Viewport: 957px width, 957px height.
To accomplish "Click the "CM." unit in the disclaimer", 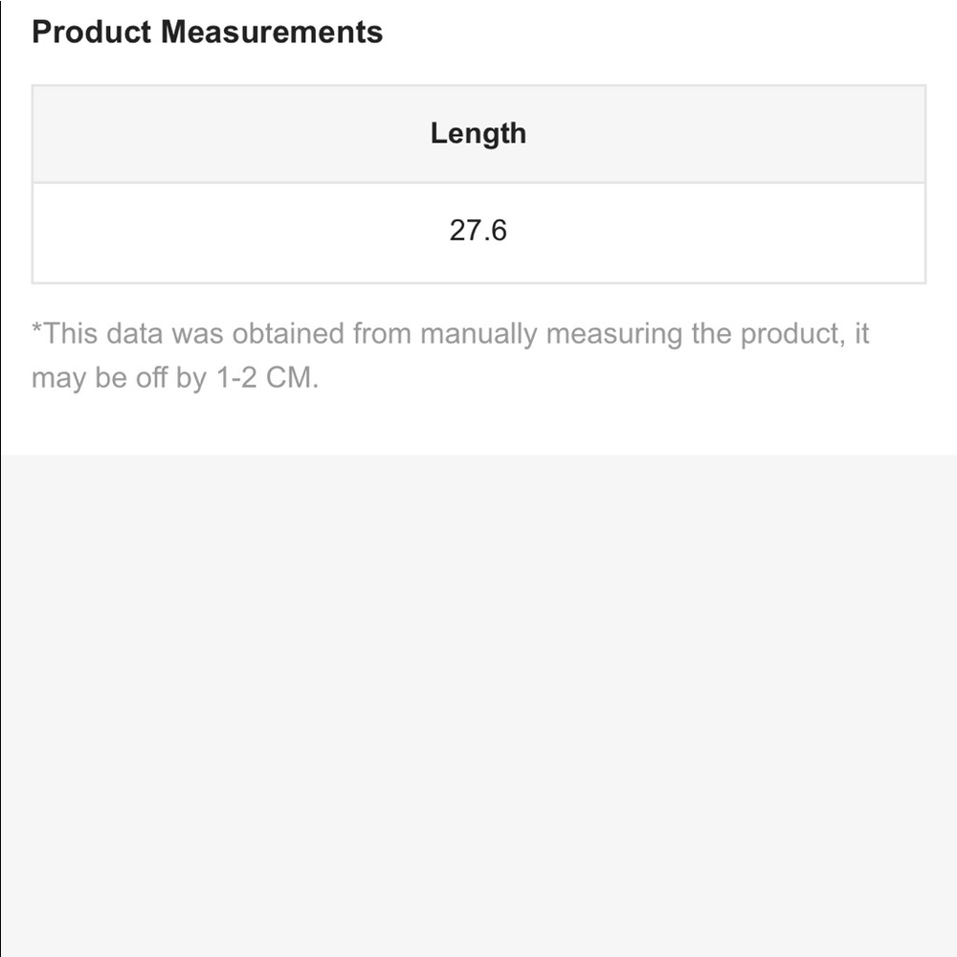I will pyautogui.click(x=292, y=378).
